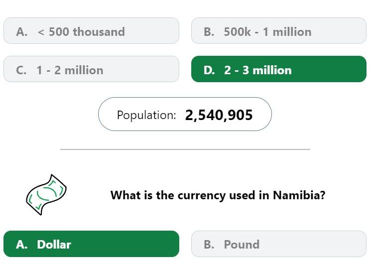Click the population number 2,540,905
The height and width of the screenshot is (267, 371).
[219, 115]
